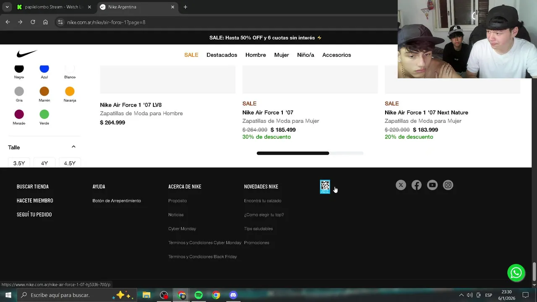Open Encontrá tu calzado link
The image size is (537, 302).
pyautogui.click(x=263, y=201)
